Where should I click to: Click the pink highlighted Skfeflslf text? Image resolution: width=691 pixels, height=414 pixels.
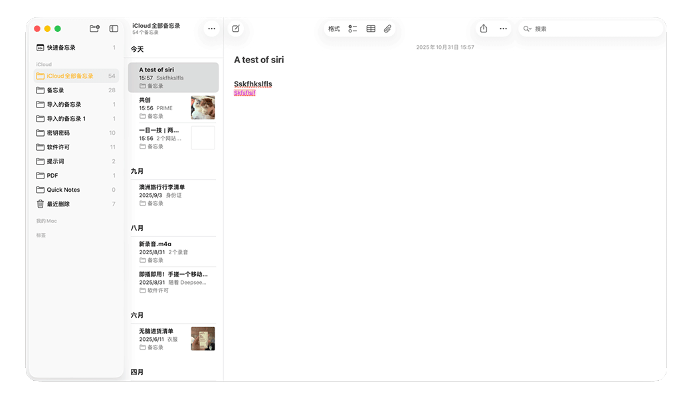(x=245, y=94)
